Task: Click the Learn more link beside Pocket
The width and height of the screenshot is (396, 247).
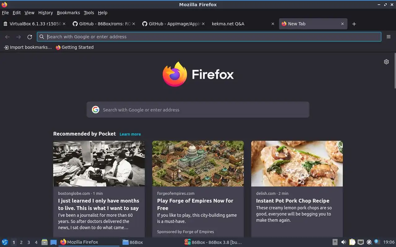Action: (x=130, y=134)
